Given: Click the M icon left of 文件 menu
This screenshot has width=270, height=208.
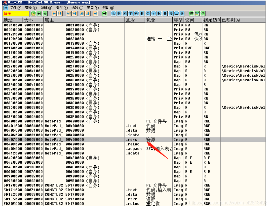Looking at the screenshot, I should pyautogui.click(x=6, y=8).
